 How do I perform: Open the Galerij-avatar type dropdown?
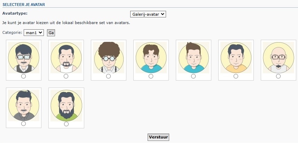point(148,14)
